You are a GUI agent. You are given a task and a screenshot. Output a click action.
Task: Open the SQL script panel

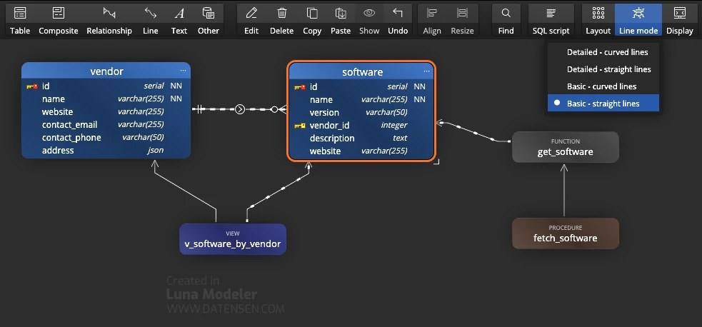551,20
